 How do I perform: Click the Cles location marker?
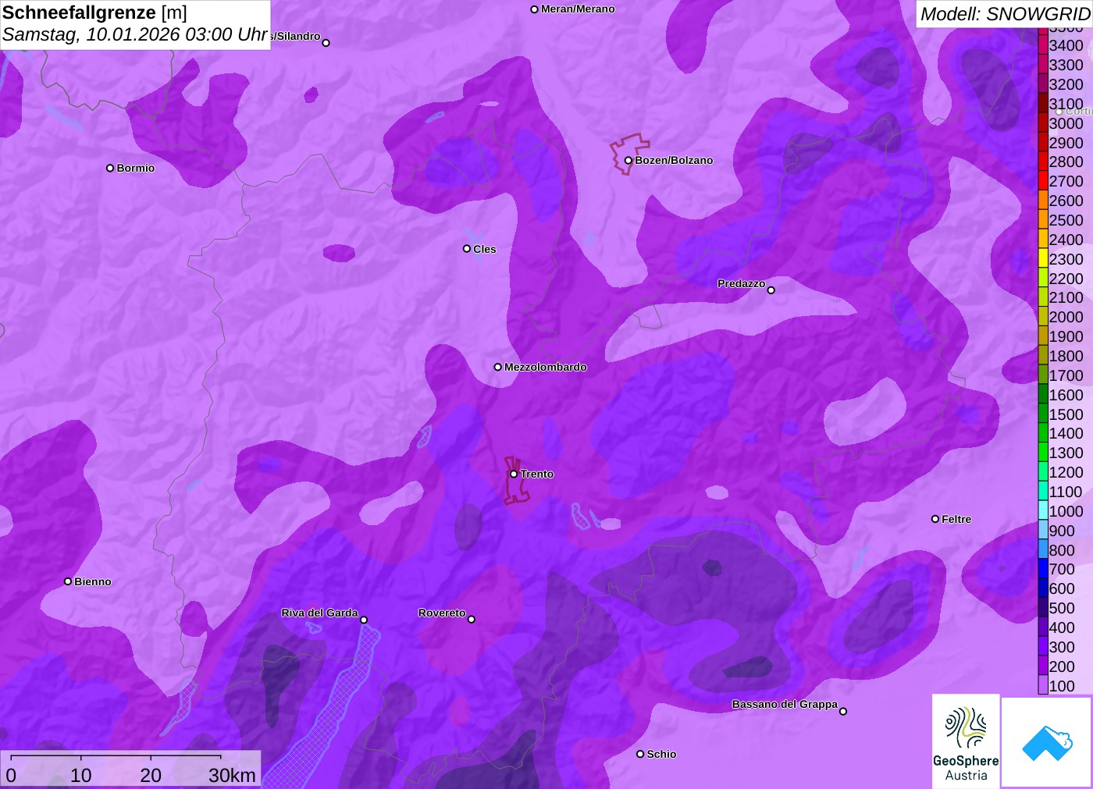[467, 249]
